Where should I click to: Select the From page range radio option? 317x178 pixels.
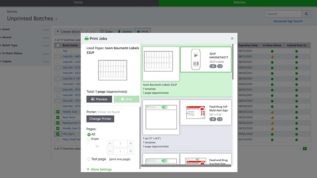coord(89,139)
